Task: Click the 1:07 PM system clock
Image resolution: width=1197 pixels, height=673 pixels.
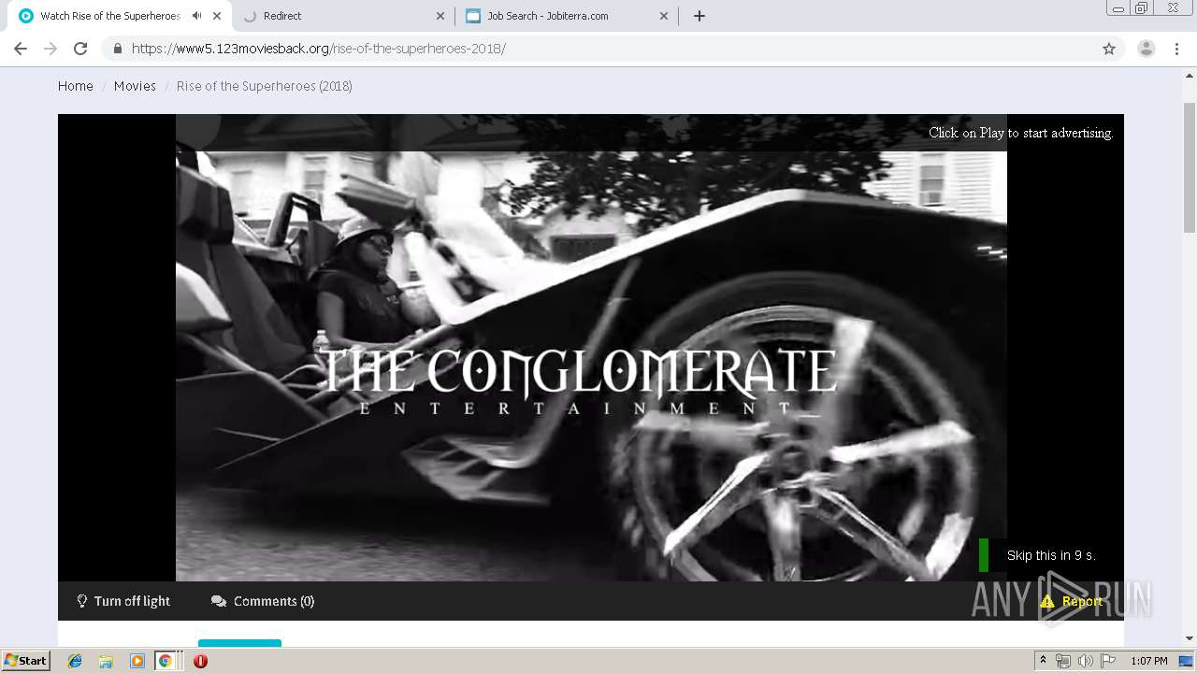Action: [1148, 661]
